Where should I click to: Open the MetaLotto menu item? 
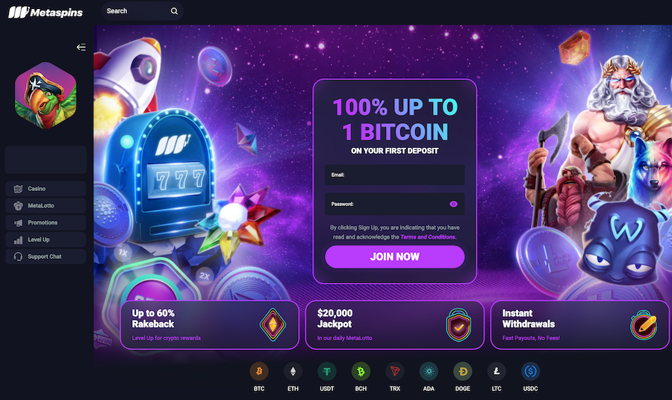tap(46, 206)
